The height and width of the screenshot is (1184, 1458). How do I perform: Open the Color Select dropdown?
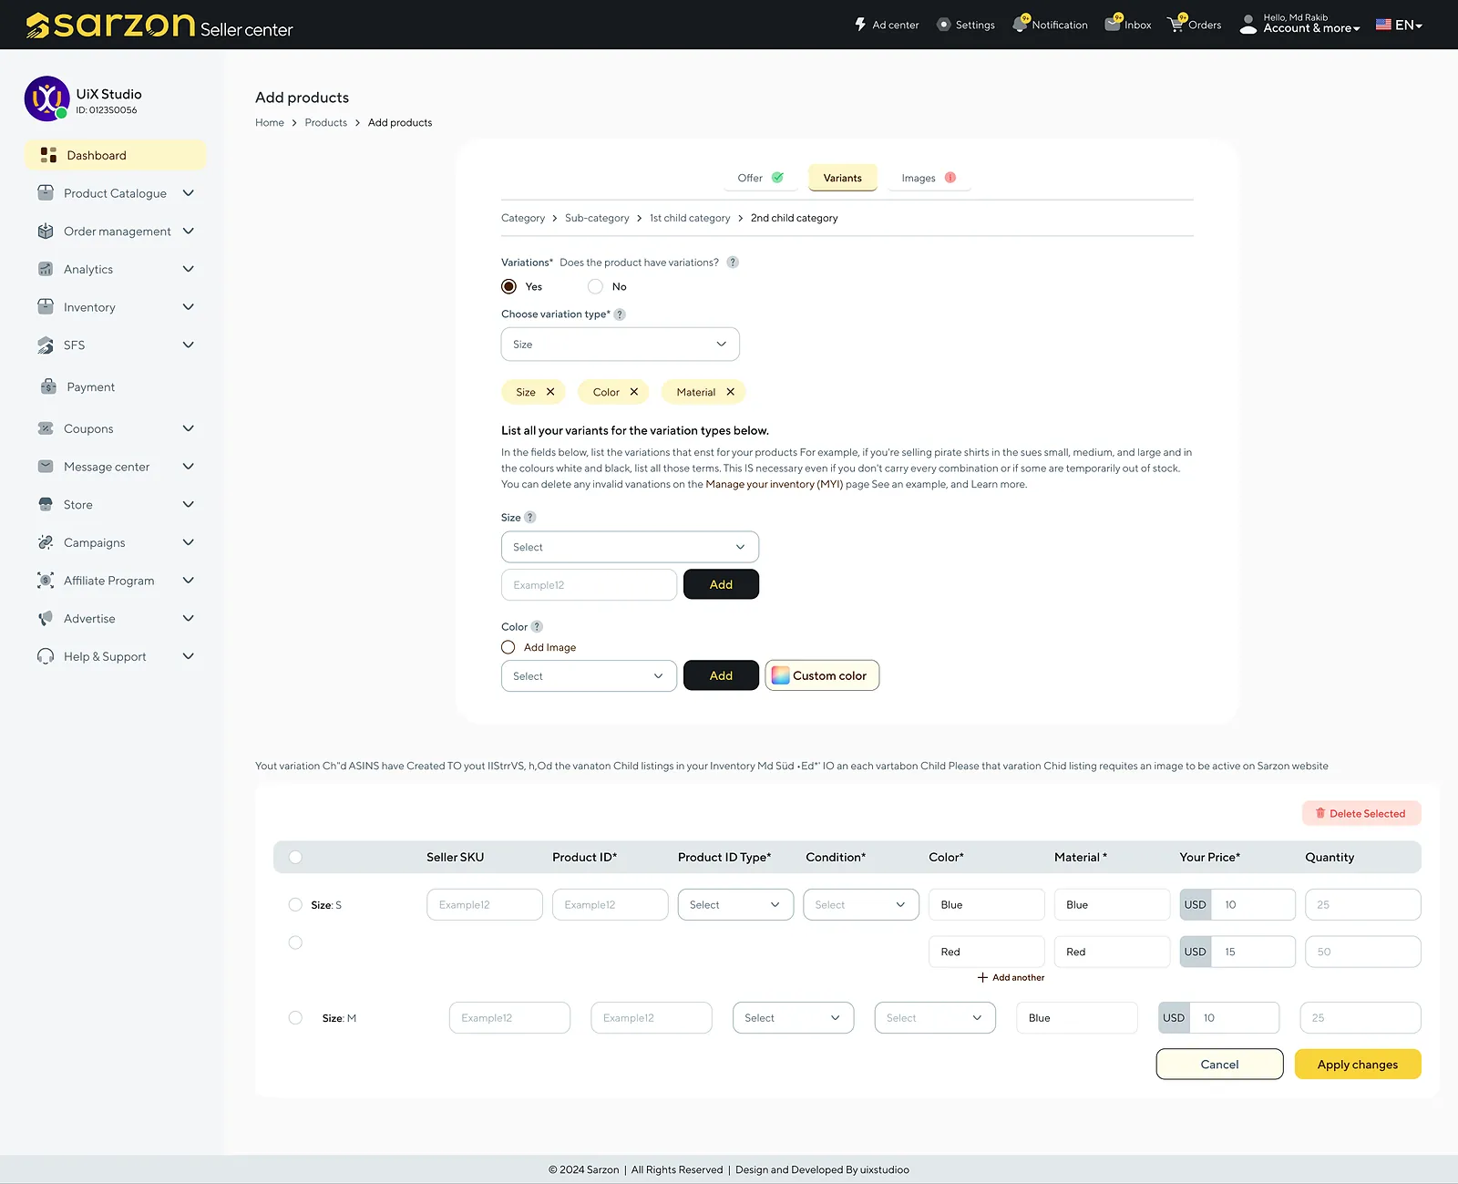click(x=589, y=676)
